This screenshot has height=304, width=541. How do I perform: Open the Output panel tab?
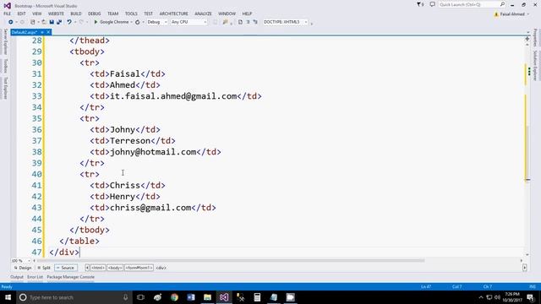(x=17, y=277)
